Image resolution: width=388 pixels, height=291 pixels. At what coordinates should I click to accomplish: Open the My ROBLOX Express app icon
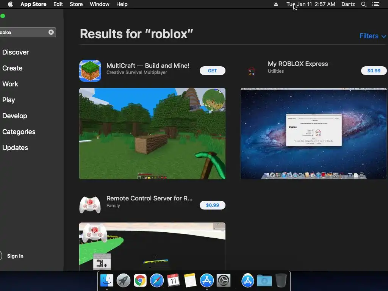pos(252,71)
